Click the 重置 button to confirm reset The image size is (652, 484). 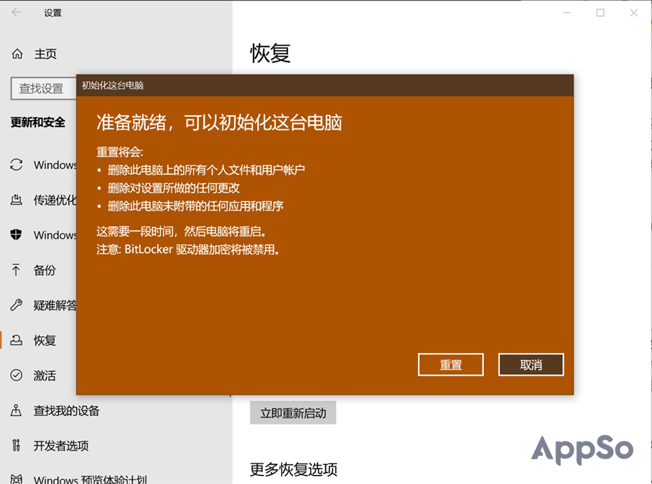(x=451, y=365)
